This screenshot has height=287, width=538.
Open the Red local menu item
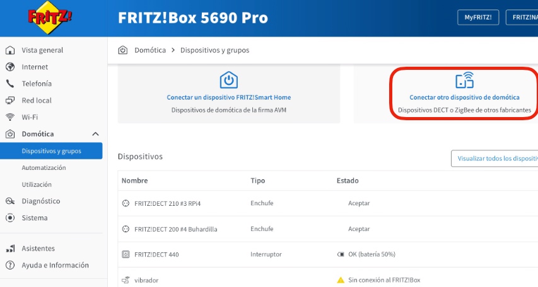37,100
